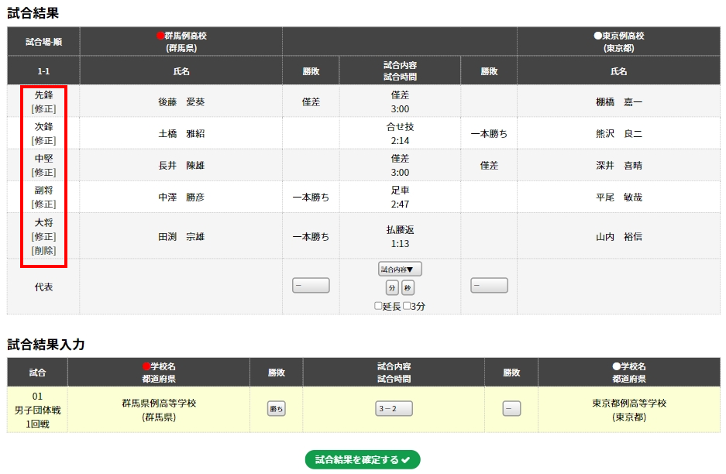Click the 東京例高校 column header
The image size is (726, 474).
[618, 41]
